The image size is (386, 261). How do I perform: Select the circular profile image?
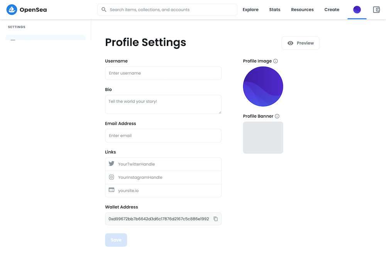point(263,86)
